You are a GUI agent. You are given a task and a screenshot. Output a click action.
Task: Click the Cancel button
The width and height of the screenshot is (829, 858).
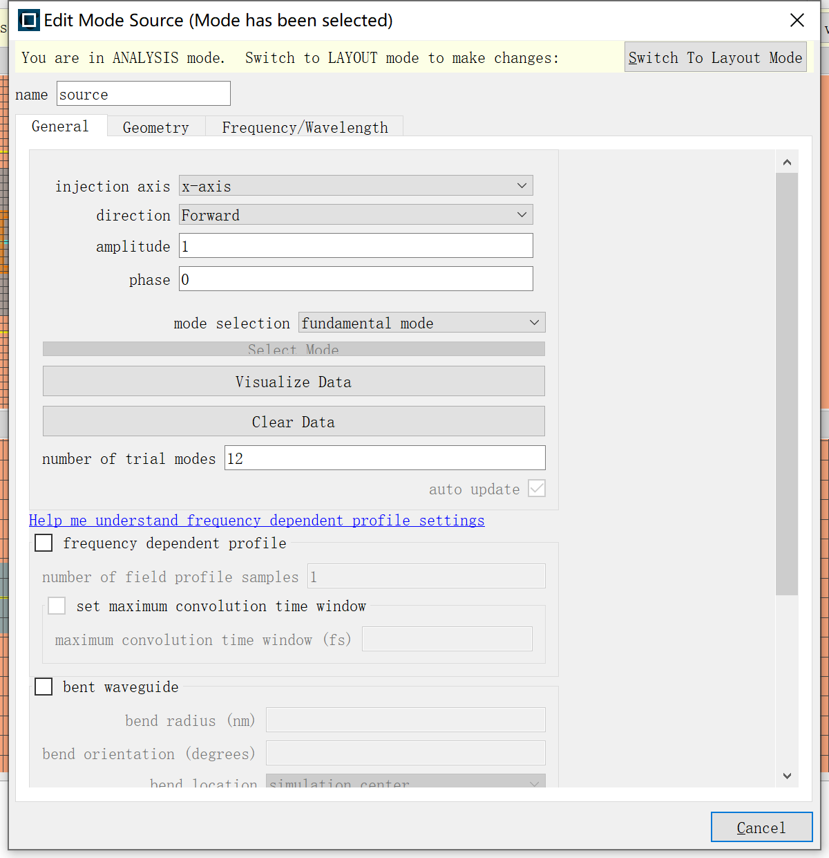pos(761,827)
